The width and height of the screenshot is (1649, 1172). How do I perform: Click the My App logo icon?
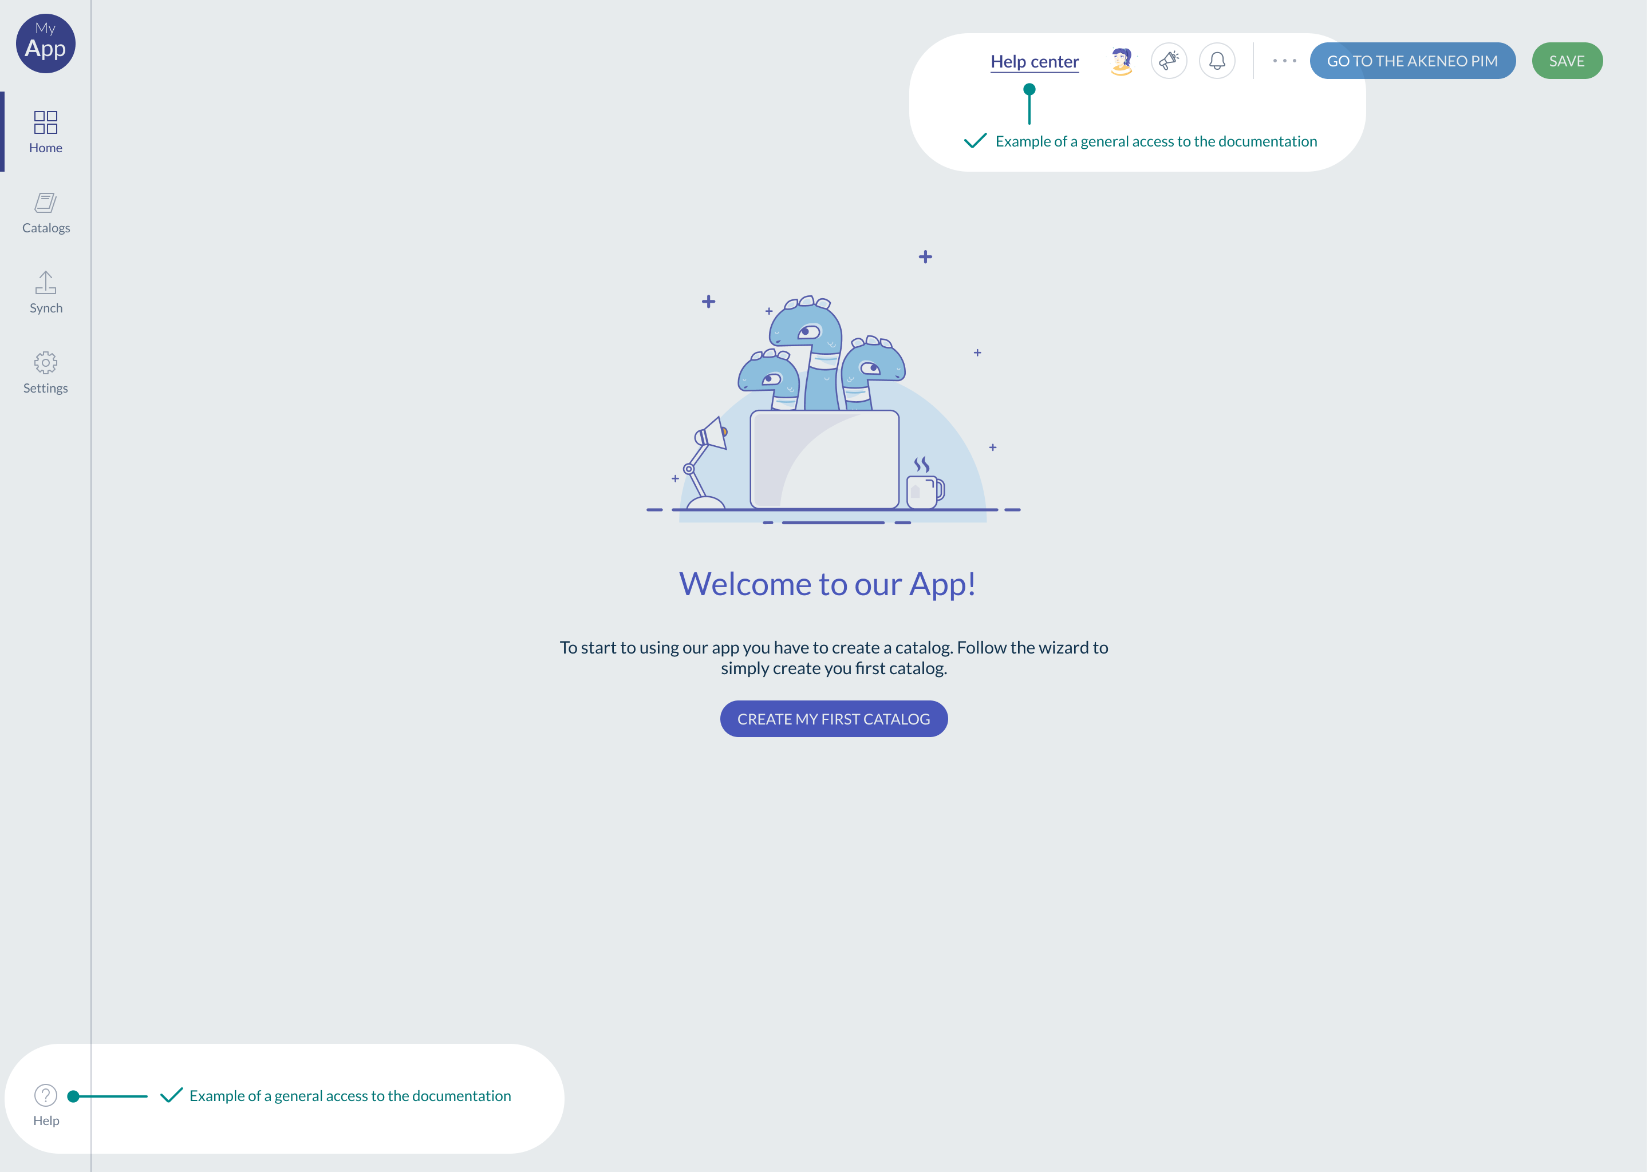coord(45,43)
